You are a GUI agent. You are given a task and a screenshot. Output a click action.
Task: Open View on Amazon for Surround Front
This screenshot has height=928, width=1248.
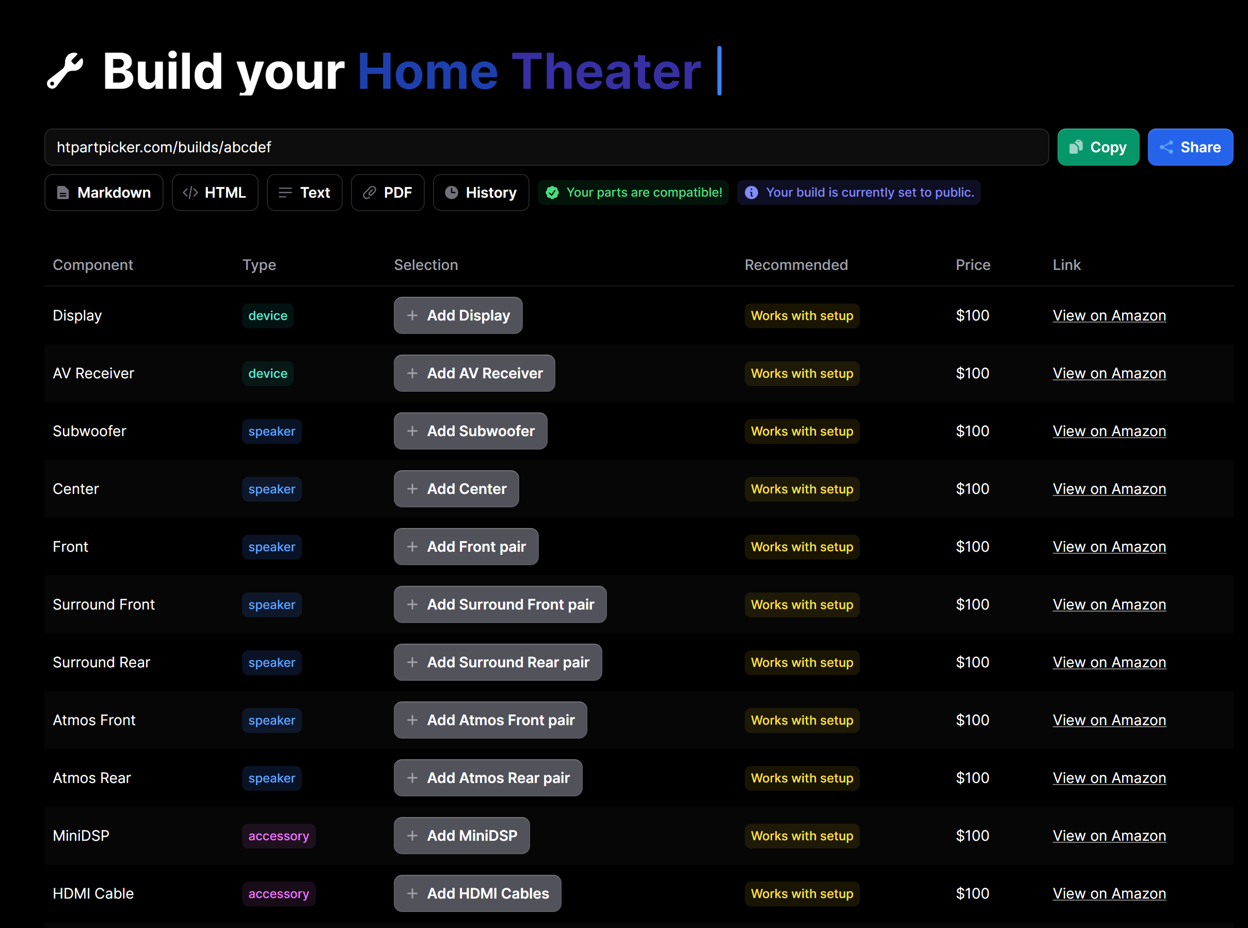tap(1109, 605)
